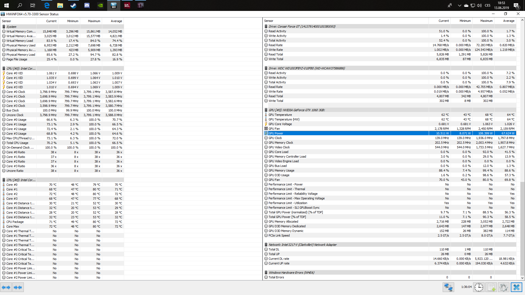
Task: Close sensor status with blue X
Action: pyautogui.click(x=516, y=287)
